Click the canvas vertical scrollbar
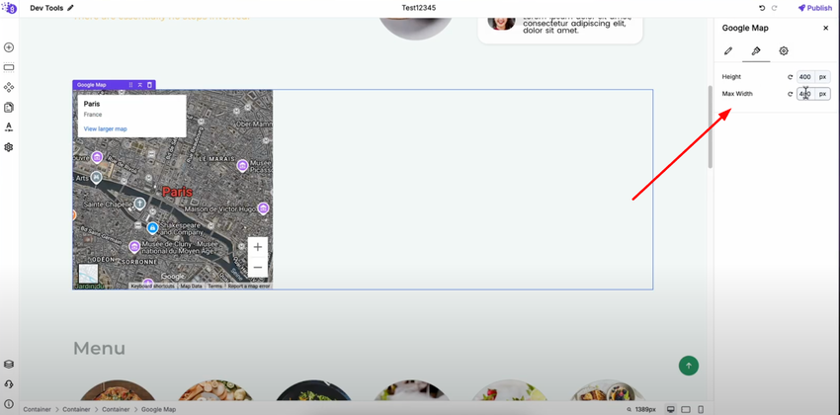This screenshot has height=415, width=840. point(711,126)
